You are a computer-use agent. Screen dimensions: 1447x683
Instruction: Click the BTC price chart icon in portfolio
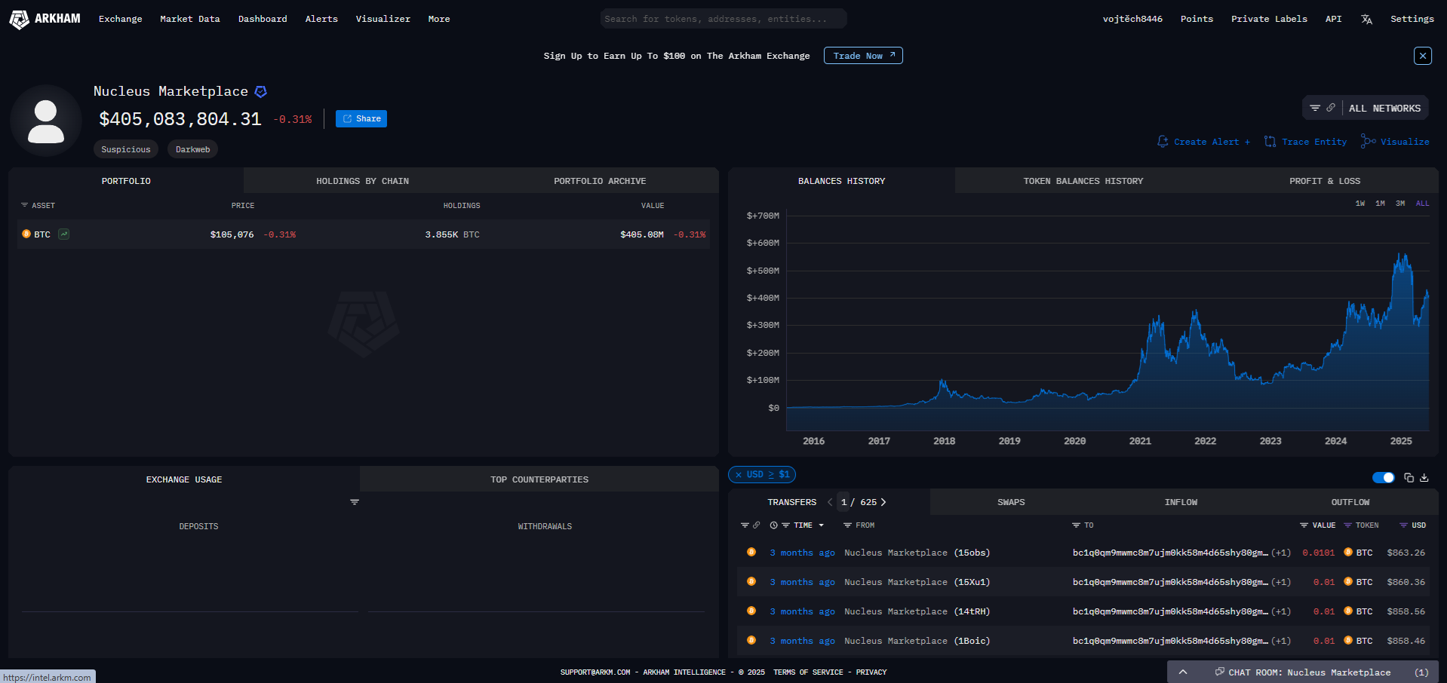coord(64,234)
